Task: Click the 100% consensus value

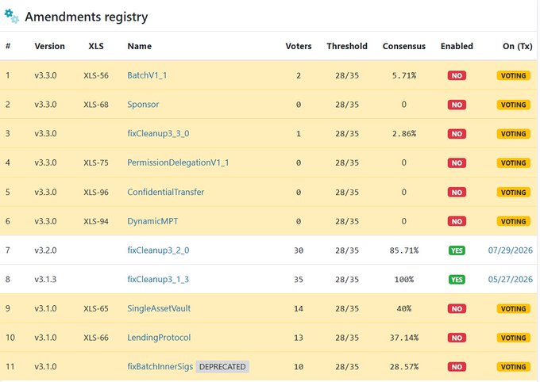Action: 404,279
